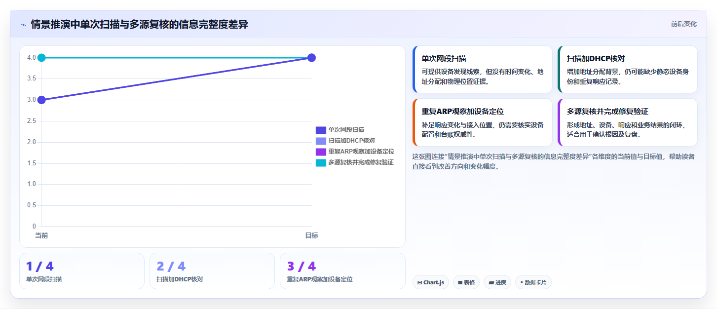Click the 单次网段扫描 caption under 1 / 4
This screenshot has width=717, height=309.
tap(44, 279)
